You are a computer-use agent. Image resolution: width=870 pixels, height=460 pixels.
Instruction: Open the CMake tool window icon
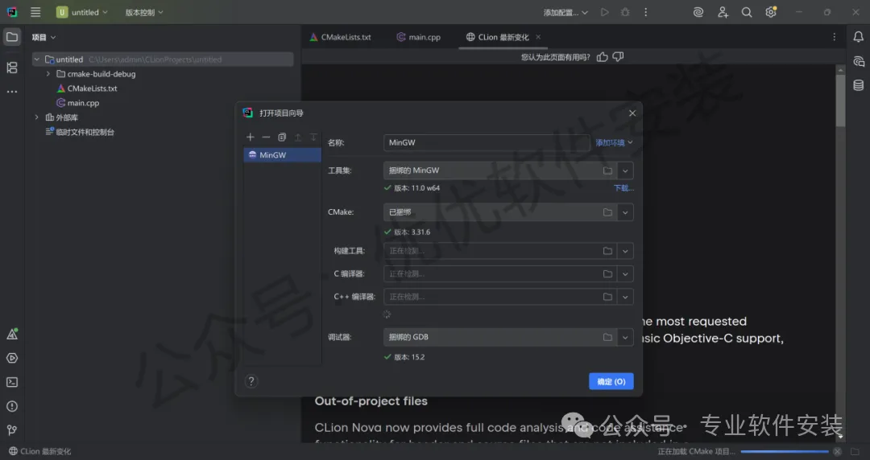coord(11,335)
